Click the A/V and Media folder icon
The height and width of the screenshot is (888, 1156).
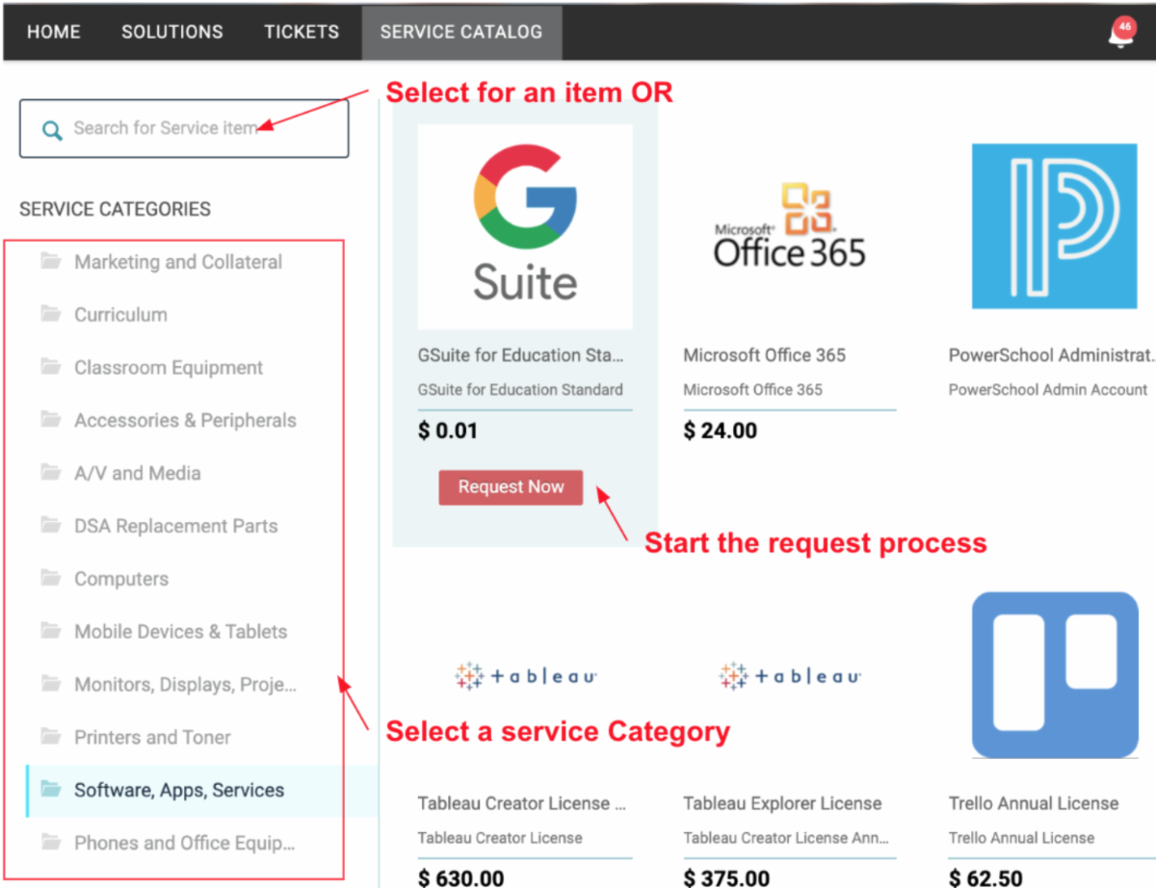[51, 472]
